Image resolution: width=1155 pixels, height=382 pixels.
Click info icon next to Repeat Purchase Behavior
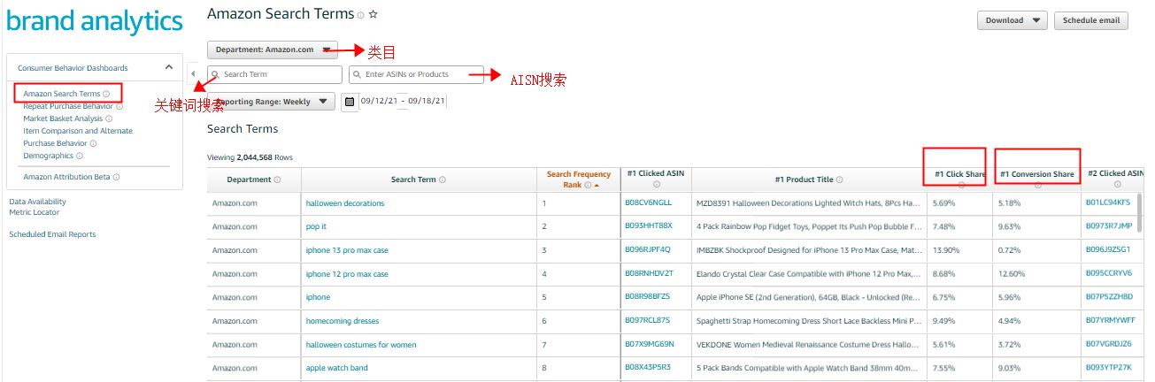[119, 106]
